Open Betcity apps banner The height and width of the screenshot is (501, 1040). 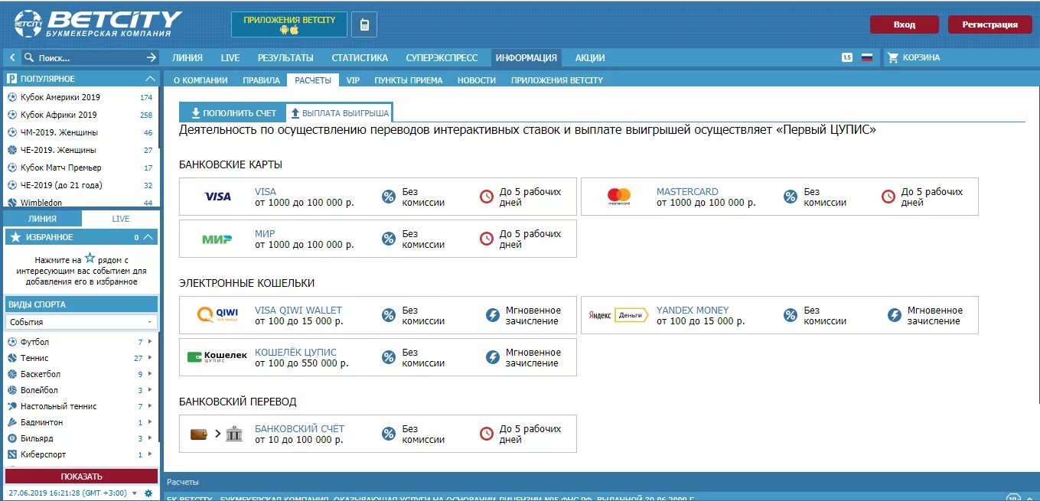tap(289, 24)
